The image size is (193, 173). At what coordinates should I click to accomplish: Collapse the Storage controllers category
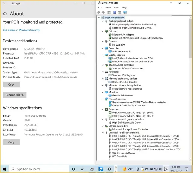103,126
